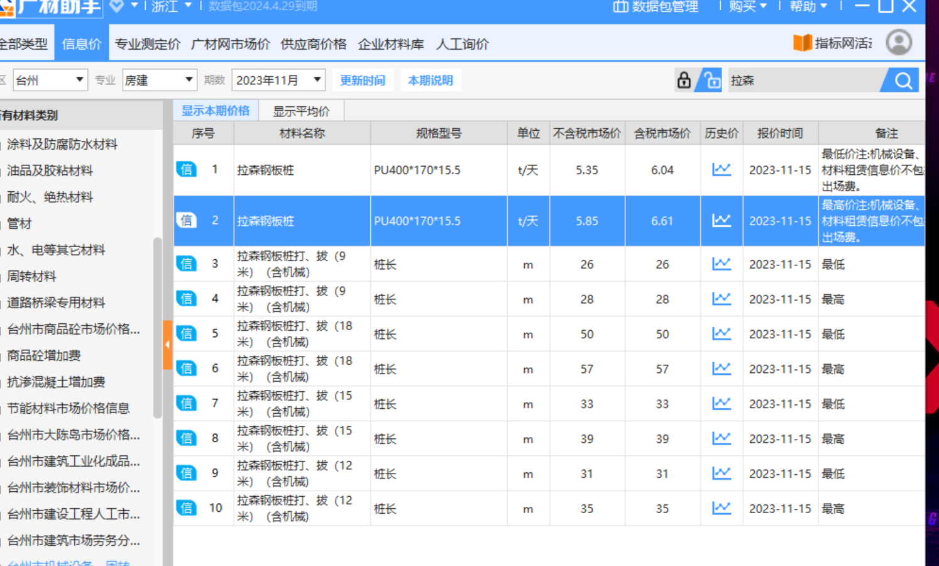Click 拉森钢板桩 name in row 1

pyautogui.click(x=265, y=170)
